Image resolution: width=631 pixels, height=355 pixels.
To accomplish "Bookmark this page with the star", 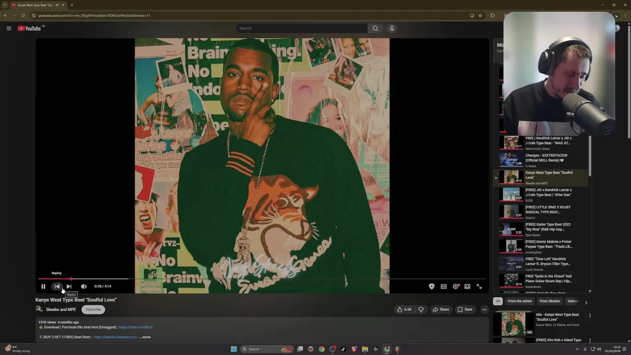I will (480, 15).
